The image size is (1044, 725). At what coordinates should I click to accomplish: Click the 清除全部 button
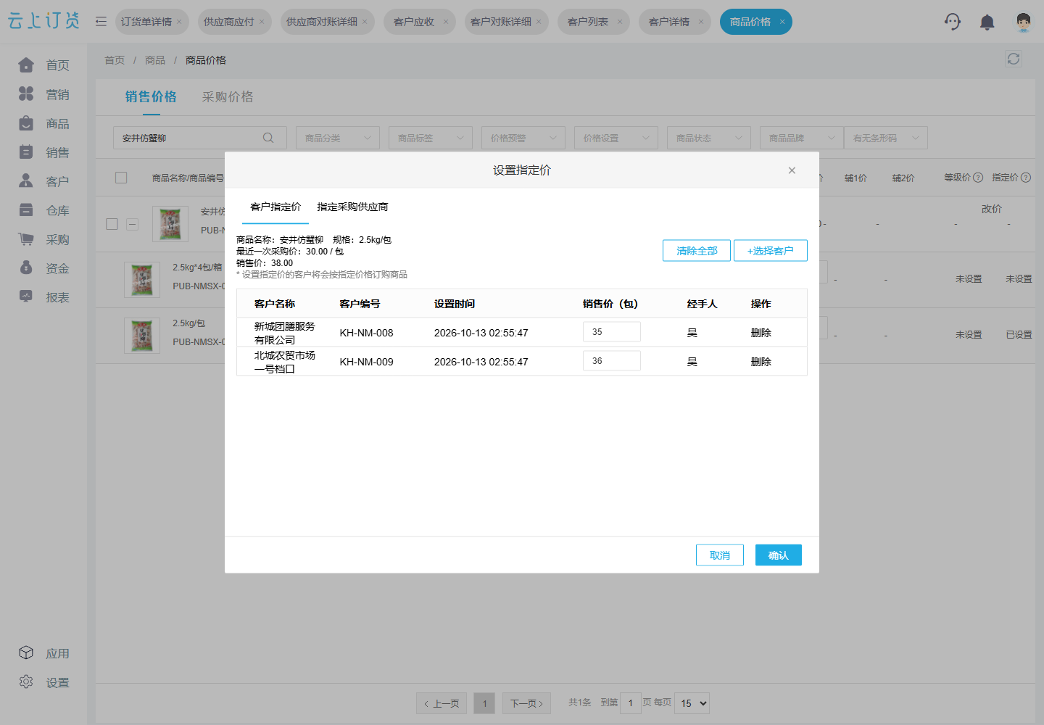697,250
